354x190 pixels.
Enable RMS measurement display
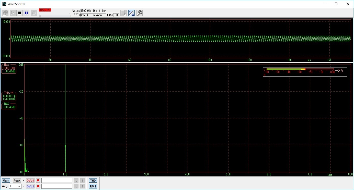pos(93,186)
